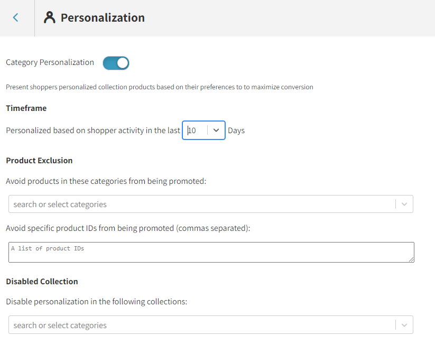Open the disabled collections dropdown arrow
Screen dimensions: 435x354
point(404,325)
